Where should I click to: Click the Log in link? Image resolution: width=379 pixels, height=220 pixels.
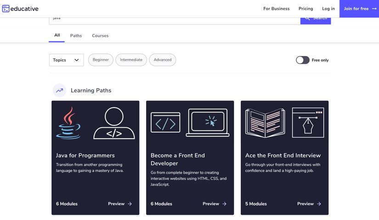(x=328, y=9)
